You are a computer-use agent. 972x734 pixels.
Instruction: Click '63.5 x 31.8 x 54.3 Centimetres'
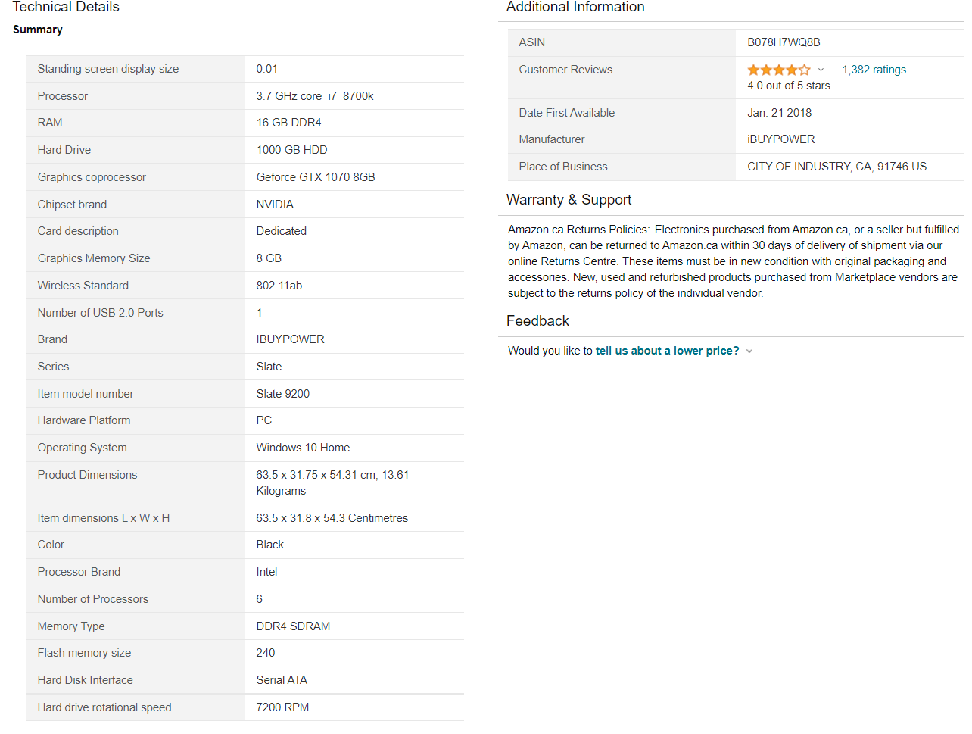pos(332,518)
